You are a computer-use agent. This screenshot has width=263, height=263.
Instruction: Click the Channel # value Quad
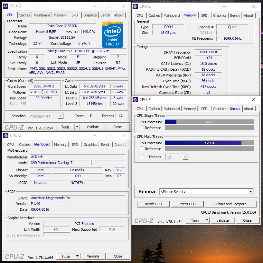coord(232,27)
